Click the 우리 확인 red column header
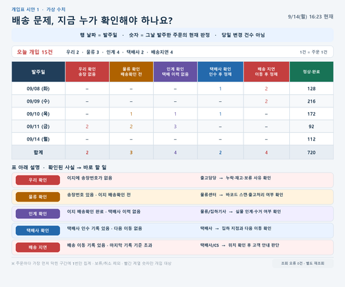 [x=87, y=72]
